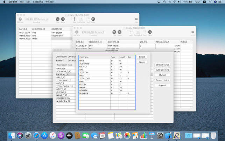Open Trash in the Dock

(x=213, y=135)
